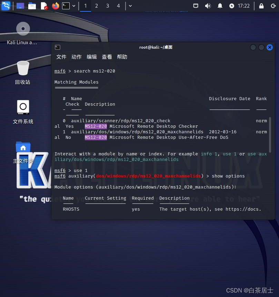Open the logout session icon
This screenshot has height=297, width=279.
pos(273,6)
